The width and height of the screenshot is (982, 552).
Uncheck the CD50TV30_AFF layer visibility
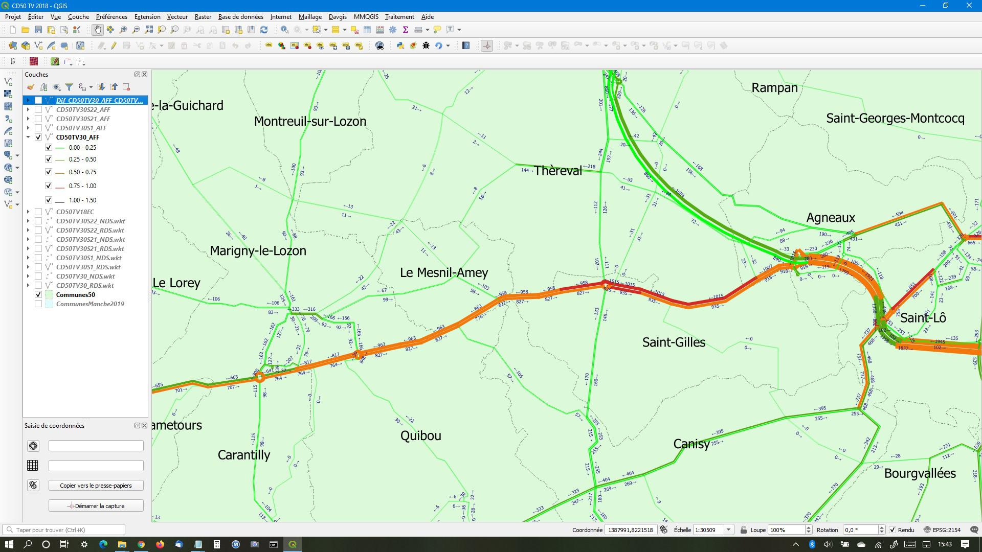(38, 137)
